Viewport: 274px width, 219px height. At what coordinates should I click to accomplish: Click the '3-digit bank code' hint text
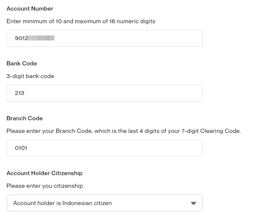[x=30, y=76]
